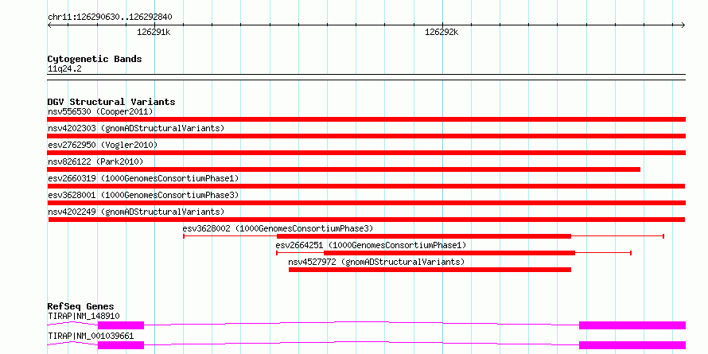Select the esv2664251 Phase1 variant bar
This screenshot has height=354, width=708.
pos(453,253)
